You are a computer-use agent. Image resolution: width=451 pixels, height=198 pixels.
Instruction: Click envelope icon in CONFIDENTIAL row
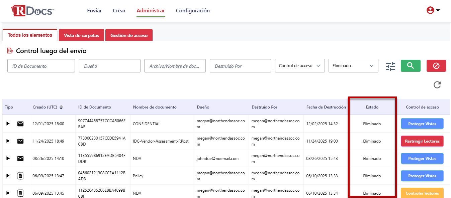point(20,124)
